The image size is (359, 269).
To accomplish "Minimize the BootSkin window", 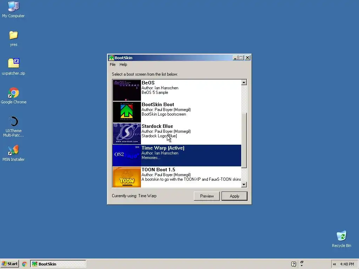I will [235, 58].
